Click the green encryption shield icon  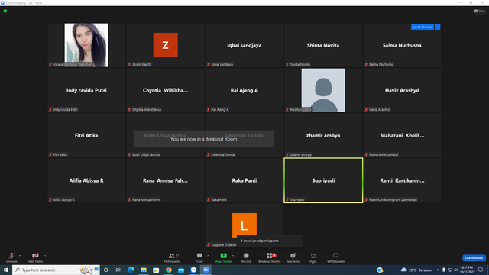[5, 11]
